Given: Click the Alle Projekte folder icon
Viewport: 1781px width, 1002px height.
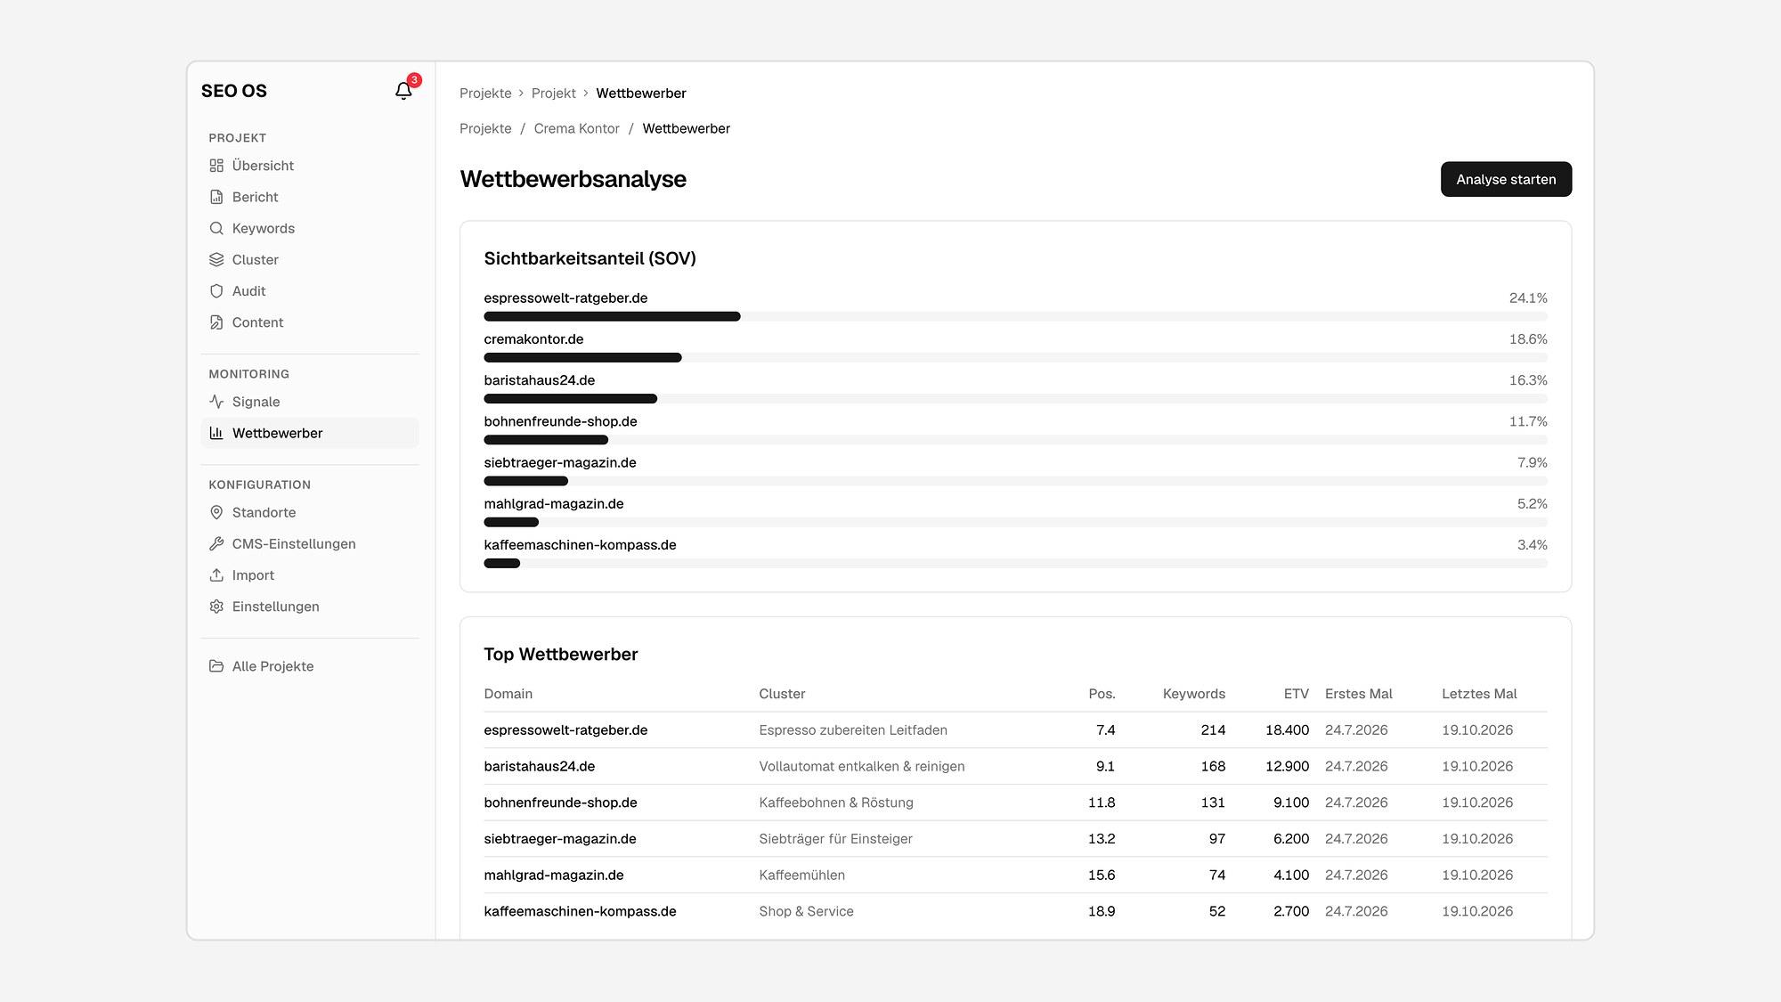Looking at the screenshot, I should 216,666.
